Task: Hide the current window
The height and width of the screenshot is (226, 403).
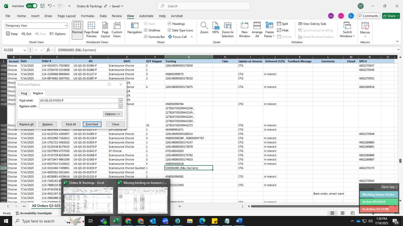Action: [x=283, y=30]
